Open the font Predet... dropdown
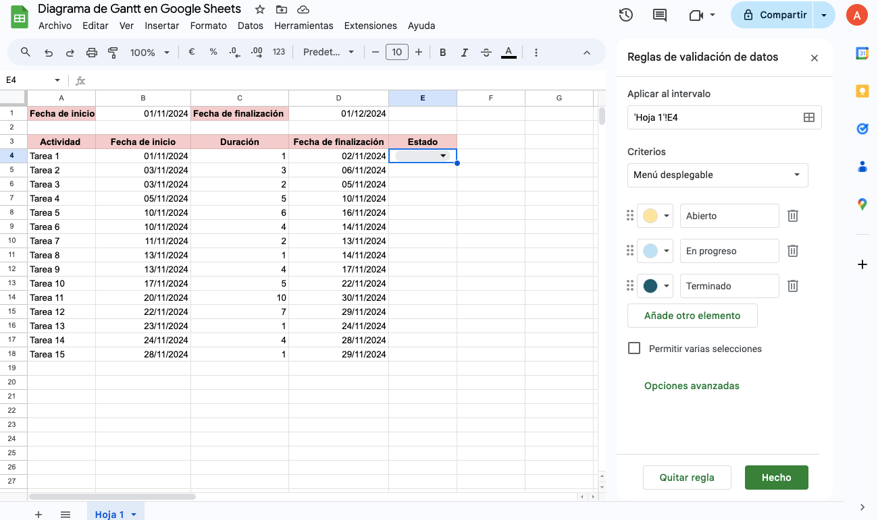 point(329,52)
